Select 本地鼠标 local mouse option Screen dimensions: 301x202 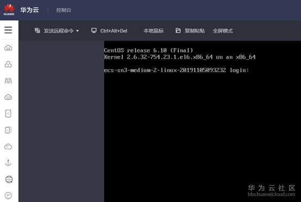click(x=153, y=31)
